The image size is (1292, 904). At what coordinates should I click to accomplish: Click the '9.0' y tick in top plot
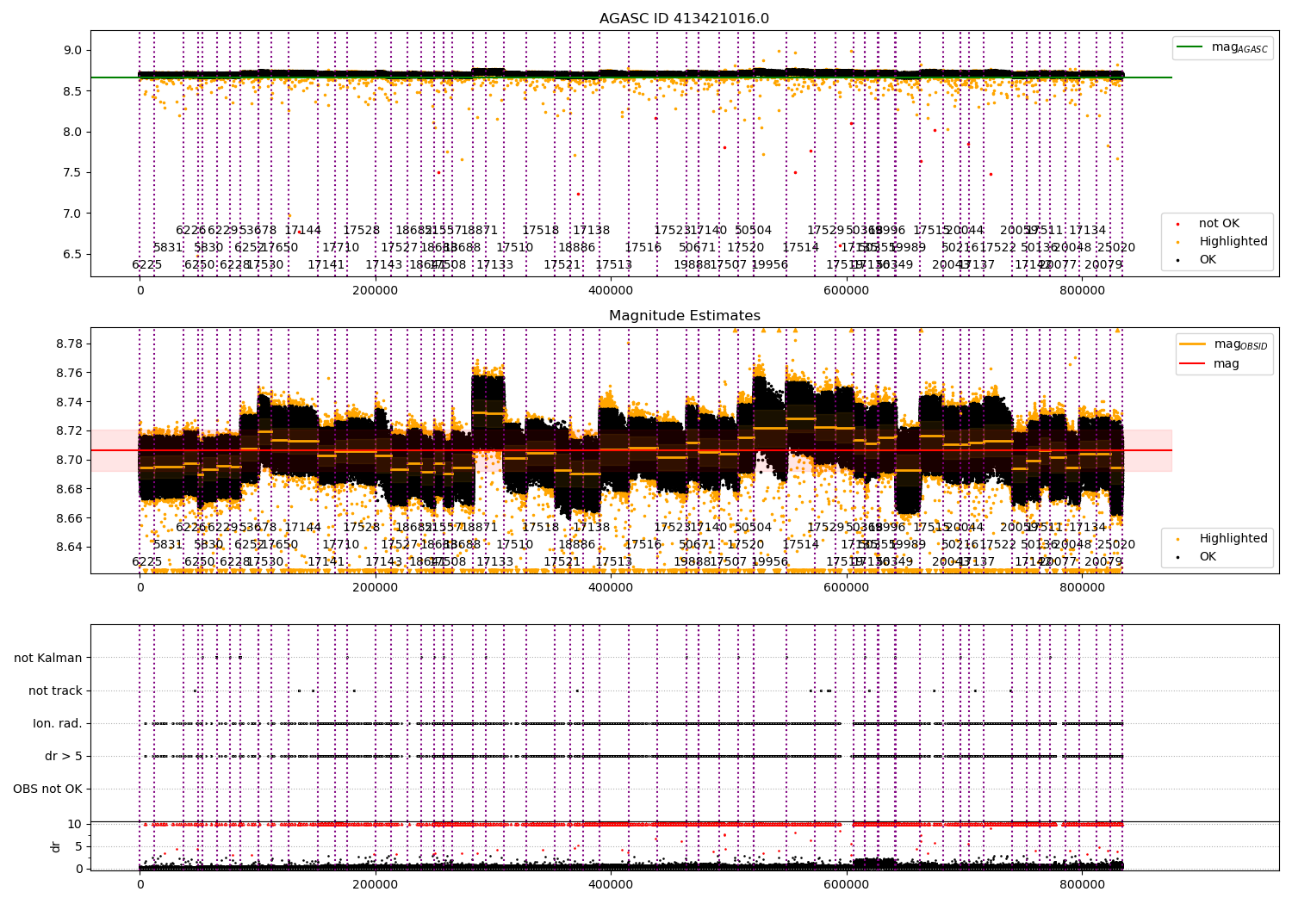click(72, 50)
